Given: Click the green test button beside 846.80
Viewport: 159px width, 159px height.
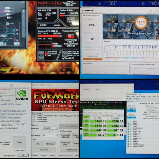Looking at the screenshot, I should (x=86, y=130).
